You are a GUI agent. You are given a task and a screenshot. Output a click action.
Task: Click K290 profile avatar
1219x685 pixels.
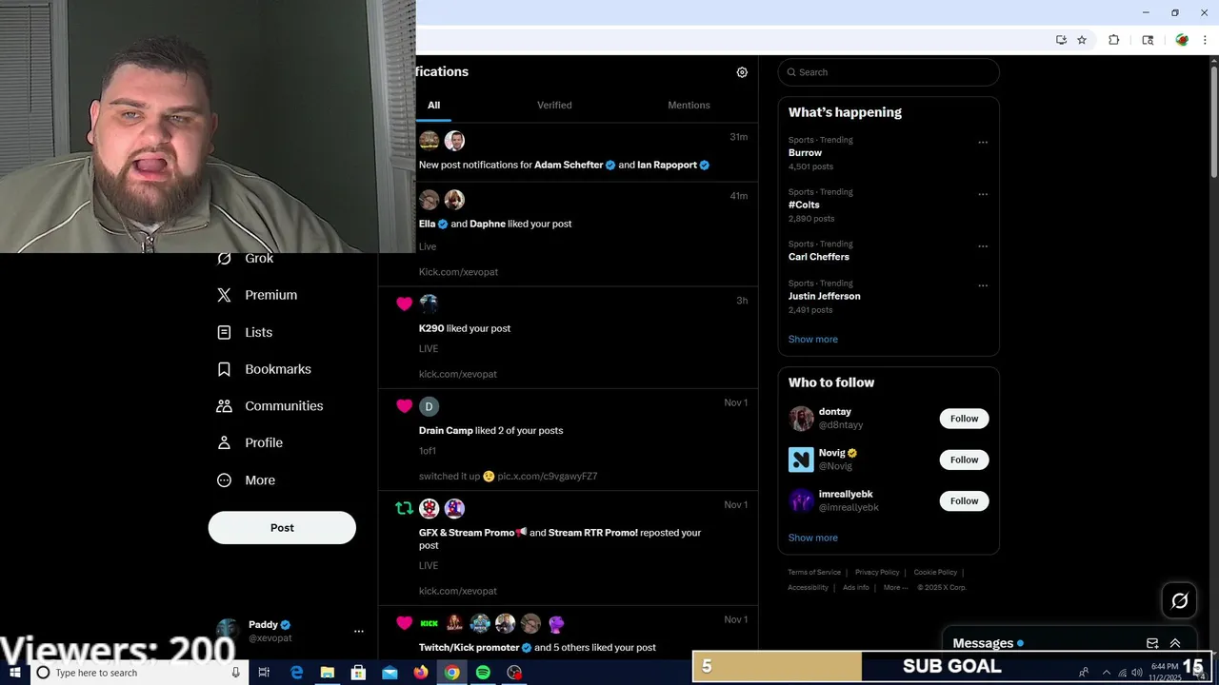pos(429,303)
